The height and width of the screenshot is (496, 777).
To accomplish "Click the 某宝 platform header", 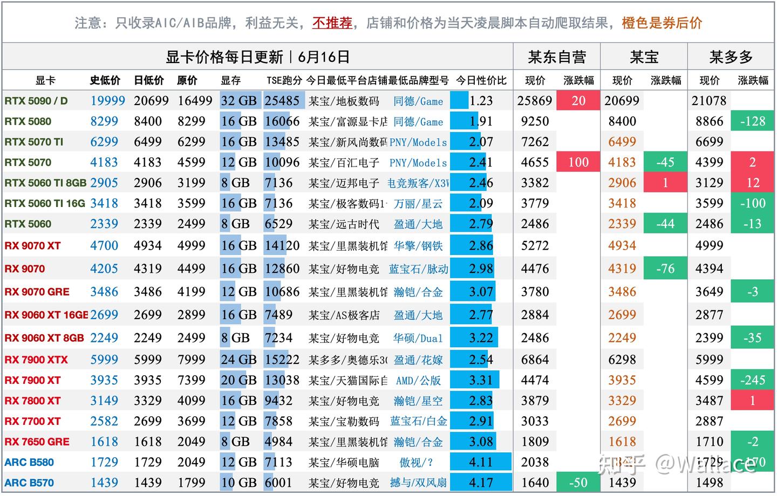I will 644,57.
